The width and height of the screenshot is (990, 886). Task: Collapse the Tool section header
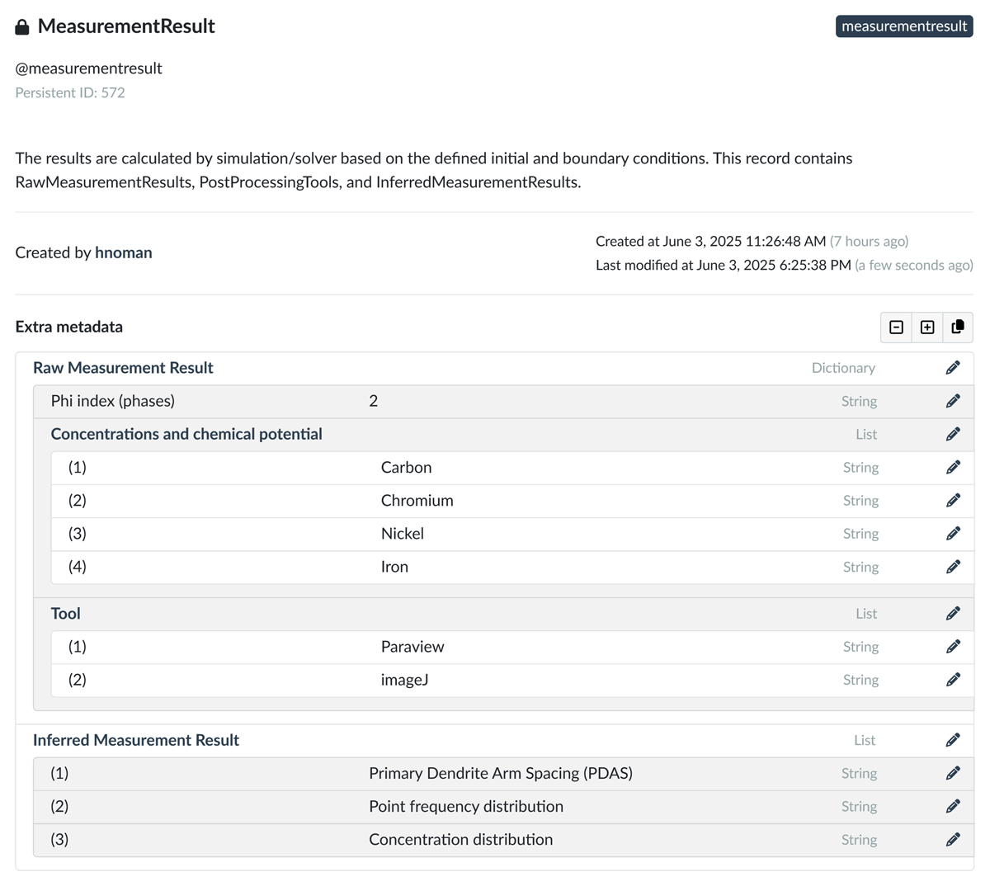(x=66, y=614)
